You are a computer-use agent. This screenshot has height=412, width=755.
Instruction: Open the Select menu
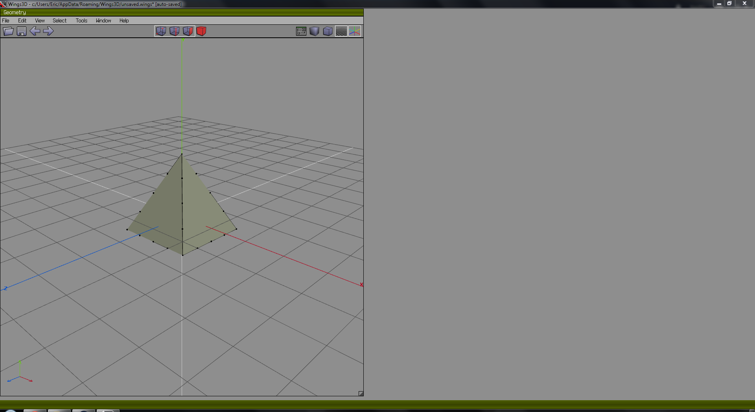coord(60,20)
